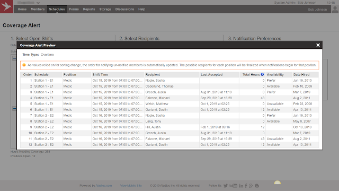Click the 2. Select Recipients heading
The height and width of the screenshot is (191, 339).
[139, 39]
